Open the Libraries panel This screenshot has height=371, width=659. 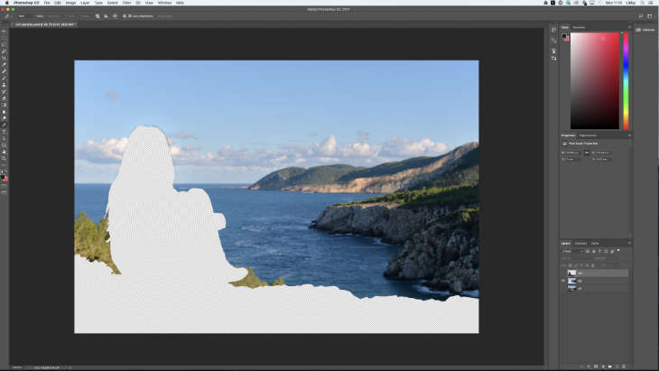click(644, 30)
